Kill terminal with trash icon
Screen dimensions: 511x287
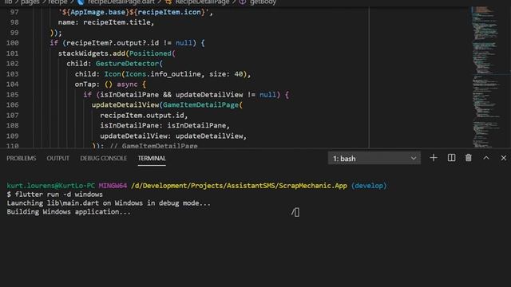(469, 158)
